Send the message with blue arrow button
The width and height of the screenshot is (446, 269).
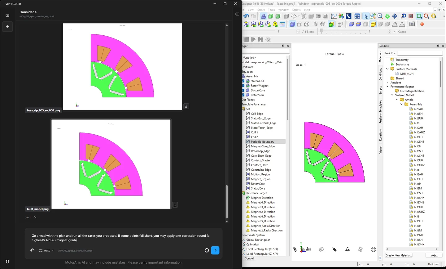coord(215,250)
